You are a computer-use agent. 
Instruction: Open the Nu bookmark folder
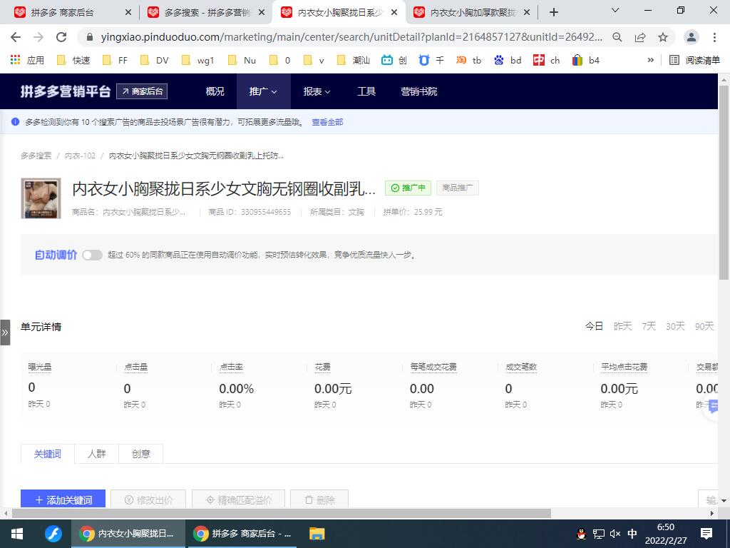242,60
